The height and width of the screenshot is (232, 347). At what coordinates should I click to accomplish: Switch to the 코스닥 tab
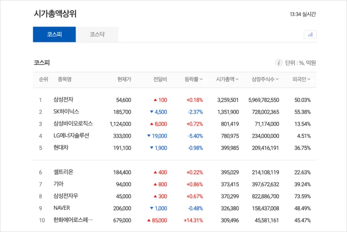97,34
